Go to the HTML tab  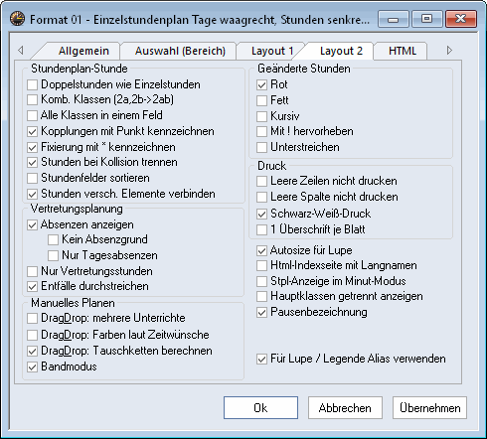click(403, 51)
